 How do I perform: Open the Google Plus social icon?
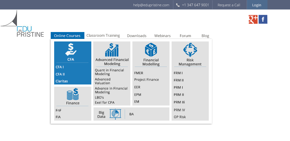(x=253, y=19)
